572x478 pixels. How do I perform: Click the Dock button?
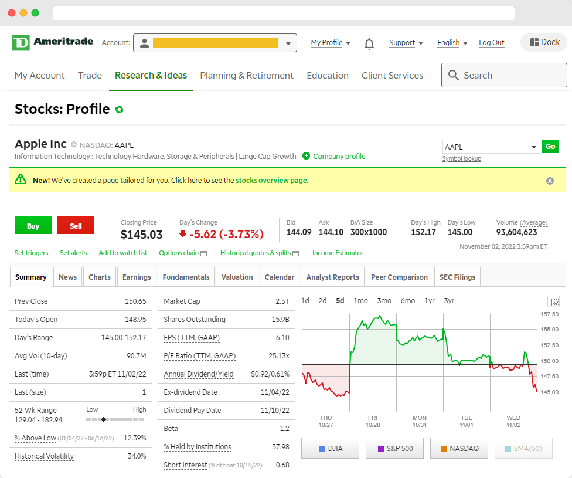click(544, 42)
